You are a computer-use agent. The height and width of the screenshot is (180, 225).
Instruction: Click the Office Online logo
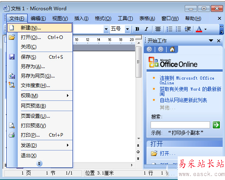click(173, 62)
